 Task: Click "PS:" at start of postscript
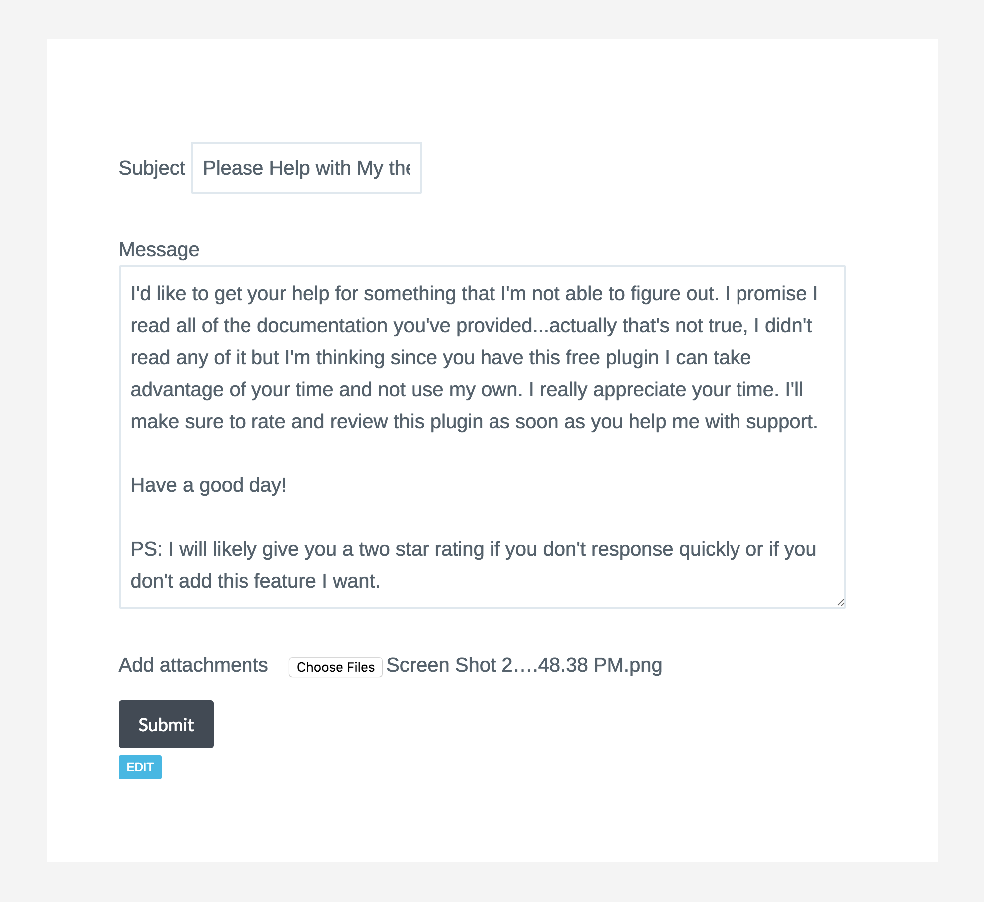[x=146, y=549]
